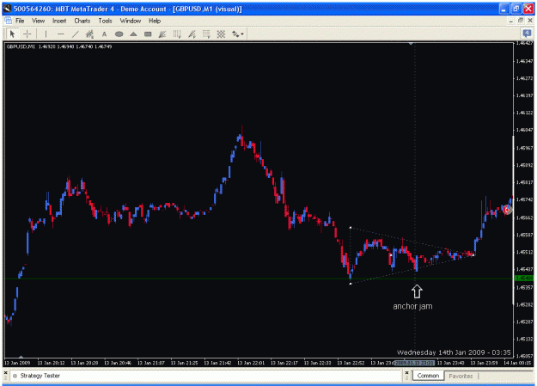
Task: Close the Strategy Tester panel
Action: (x=5, y=372)
